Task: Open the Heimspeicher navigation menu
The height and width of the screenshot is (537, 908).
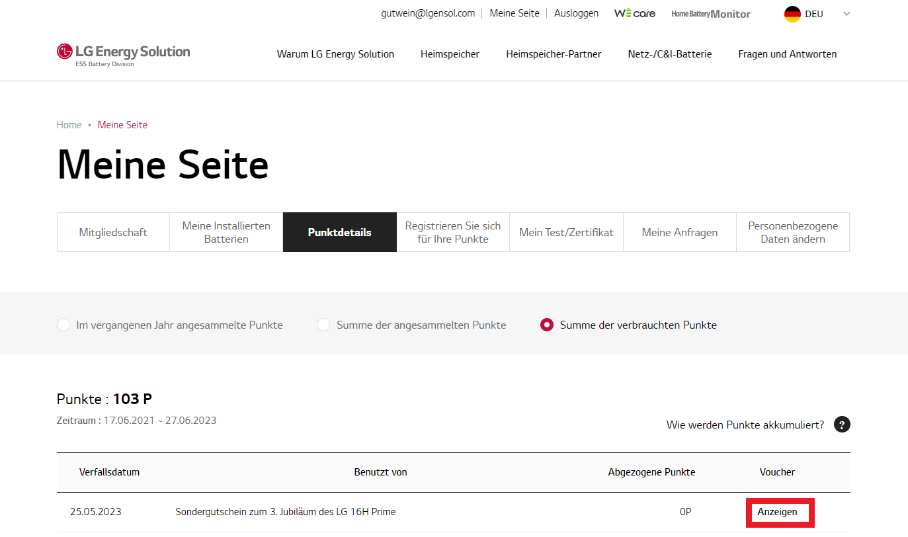Action: (x=450, y=54)
